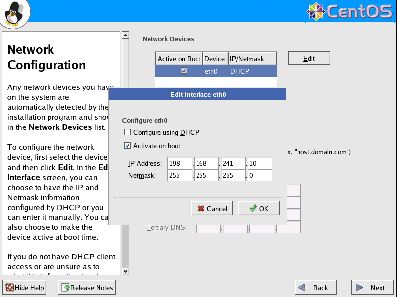The image size is (397, 297).
Task: Toggle eth0 Active on Boot checkbox
Action: click(184, 71)
